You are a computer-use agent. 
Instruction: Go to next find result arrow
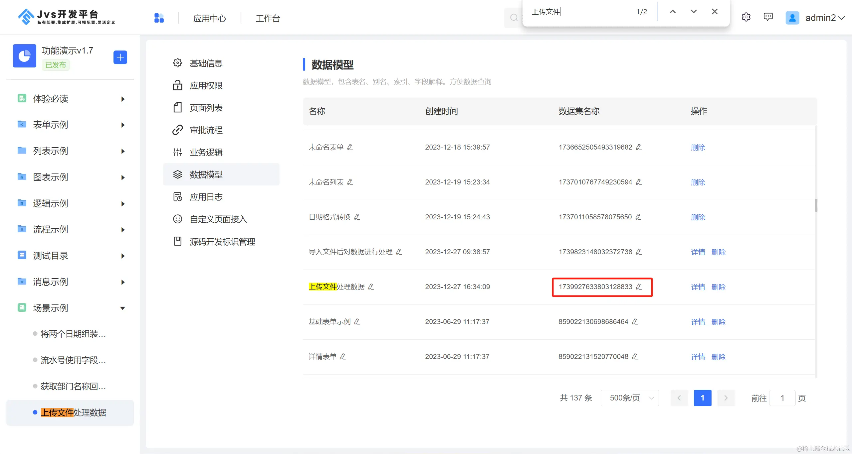(x=694, y=12)
